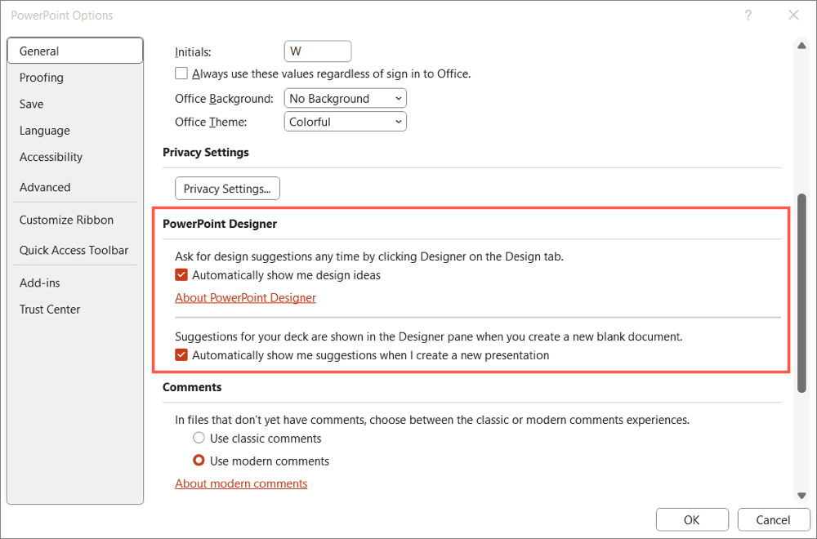Toggle suggestions when creating new presentation
Image resolution: width=817 pixels, height=539 pixels.
pos(181,355)
